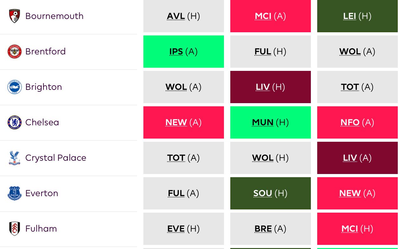Open the Crystal Palace team link
Screen dimensions: 400x249
(x=56, y=158)
